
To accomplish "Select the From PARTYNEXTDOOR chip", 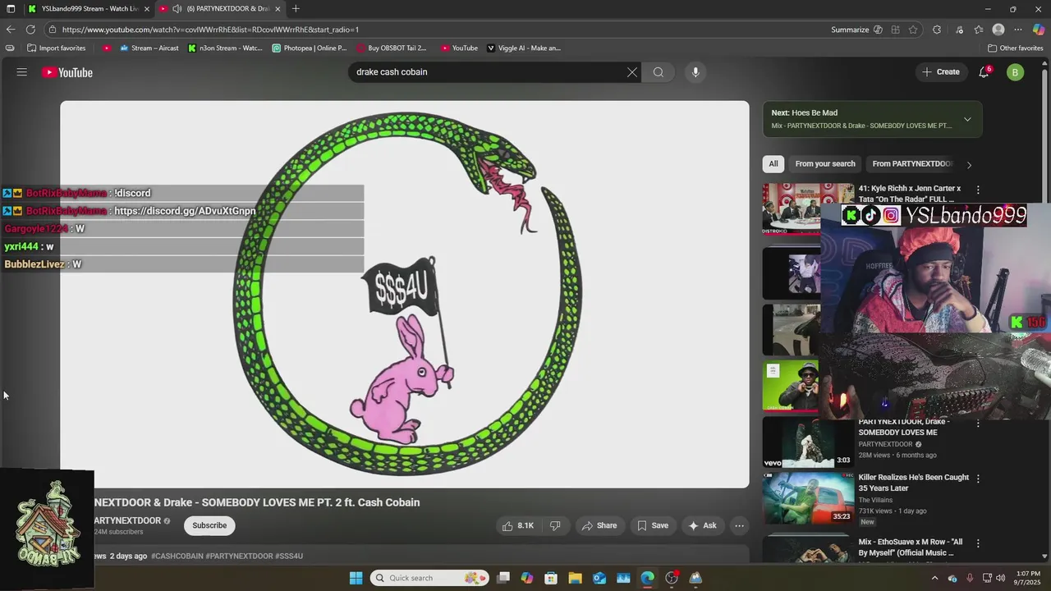I will coord(912,163).
